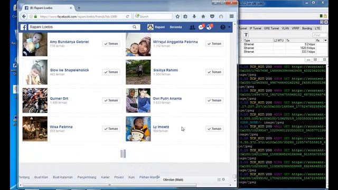Viewport: 338px width, 190px height.
Task: Open Facebook globe notifications icon
Action: [x=209, y=27]
